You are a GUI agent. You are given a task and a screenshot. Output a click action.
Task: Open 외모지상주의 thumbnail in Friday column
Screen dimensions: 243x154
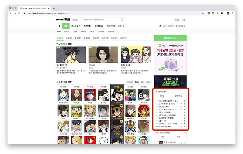click(x=117, y=95)
